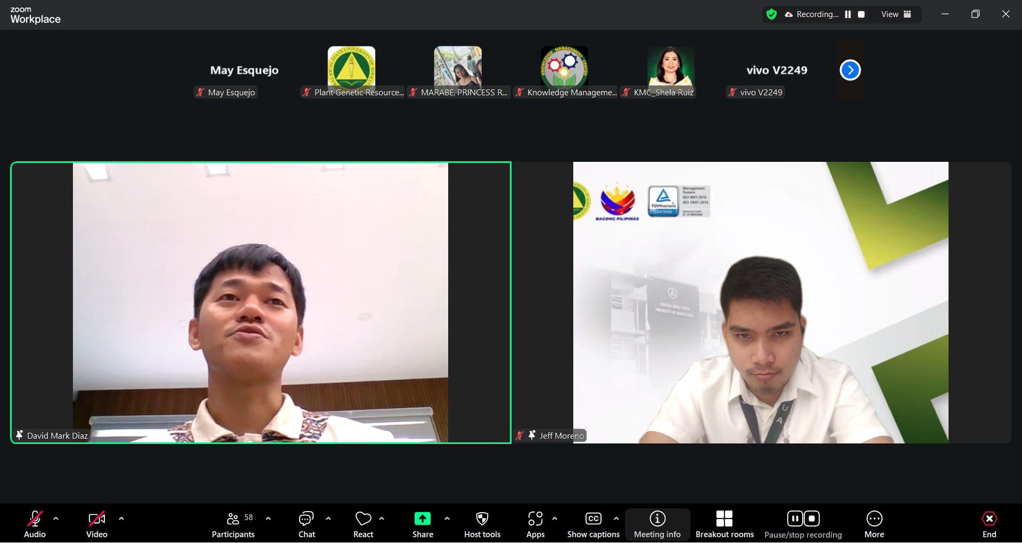Image resolution: width=1022 pixels, height=543 pixels.
Task: Start screen sharing with Share button
Action: point(422,524)
